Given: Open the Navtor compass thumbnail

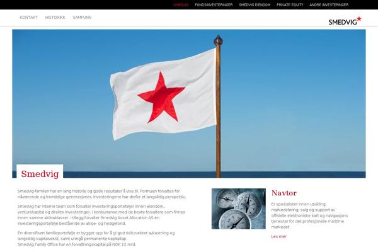Looking at the screenshot, I should tap(239, 209).
